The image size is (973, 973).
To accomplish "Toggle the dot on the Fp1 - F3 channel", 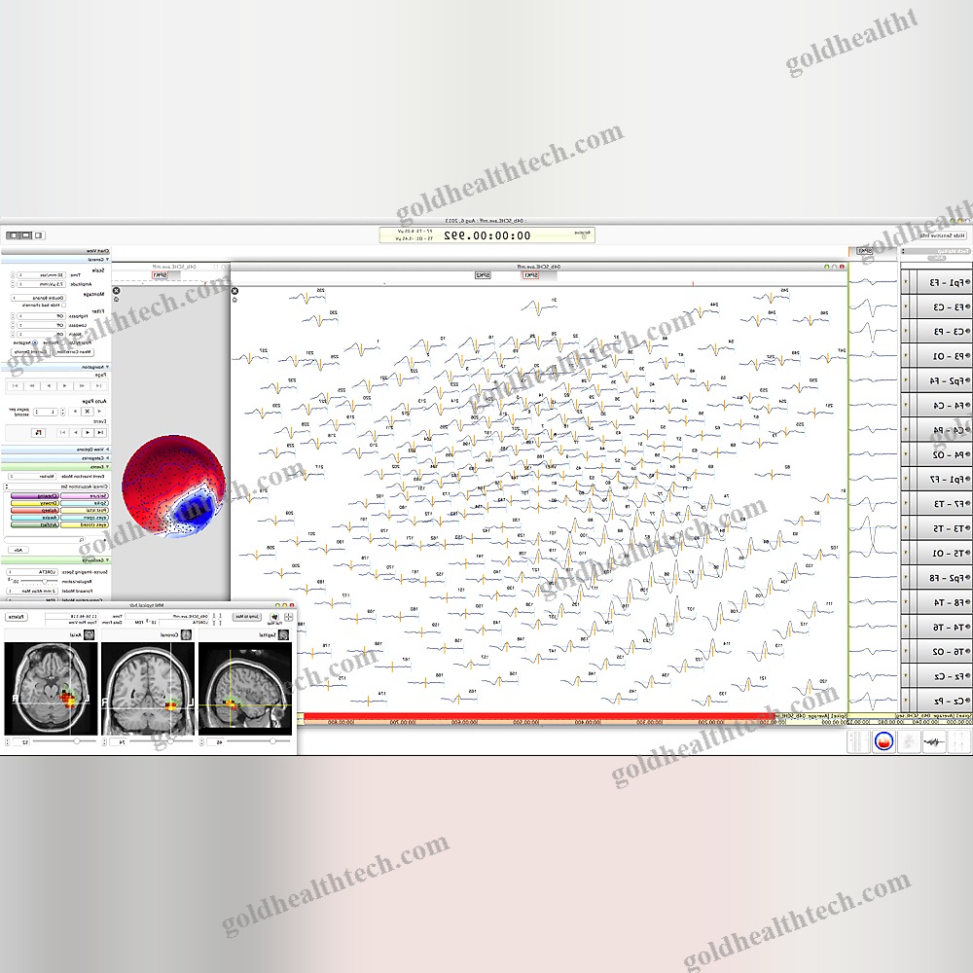I will (967, 282).
